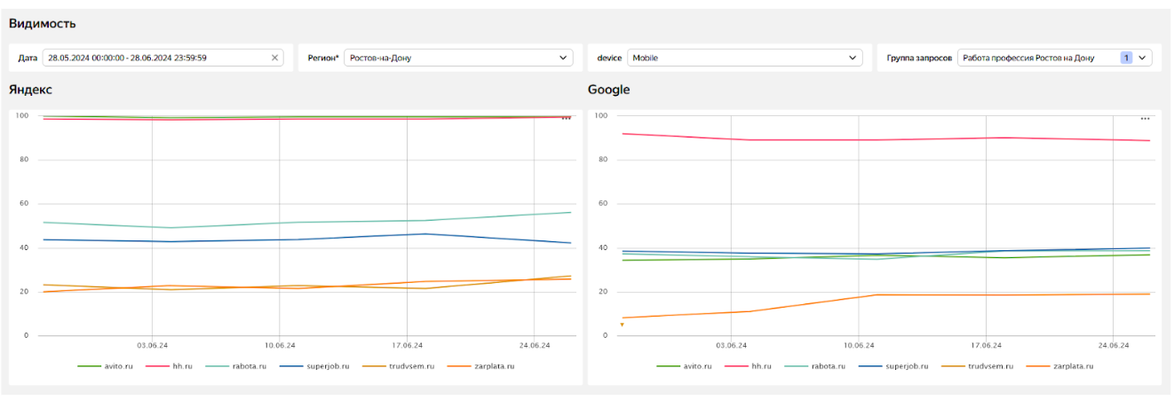This screenshot has height=400, width=1174.
Task: Click the Яндекс chart heading
Action: (30, 90)
